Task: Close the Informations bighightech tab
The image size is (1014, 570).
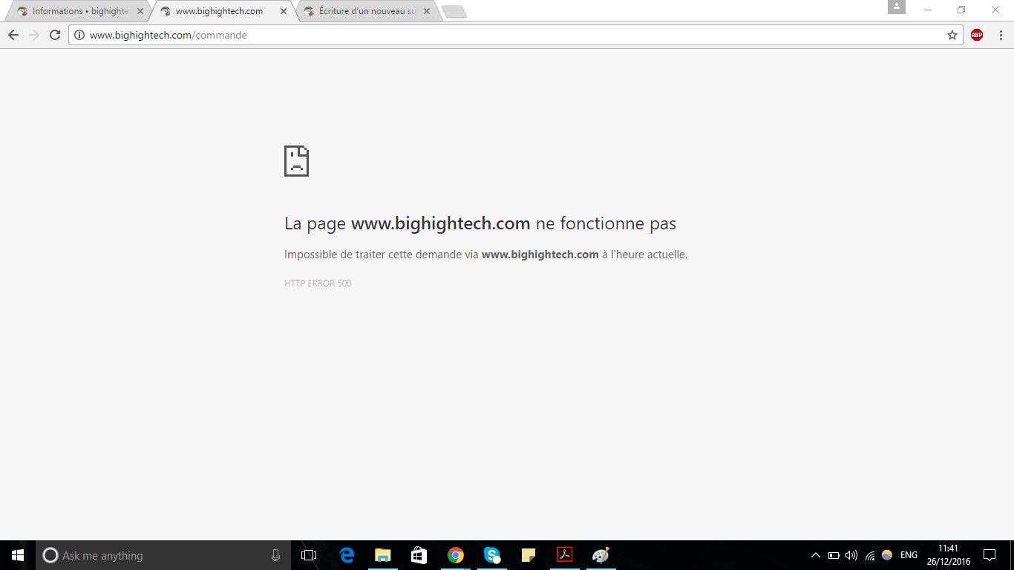Action: [x=140, y=11]
